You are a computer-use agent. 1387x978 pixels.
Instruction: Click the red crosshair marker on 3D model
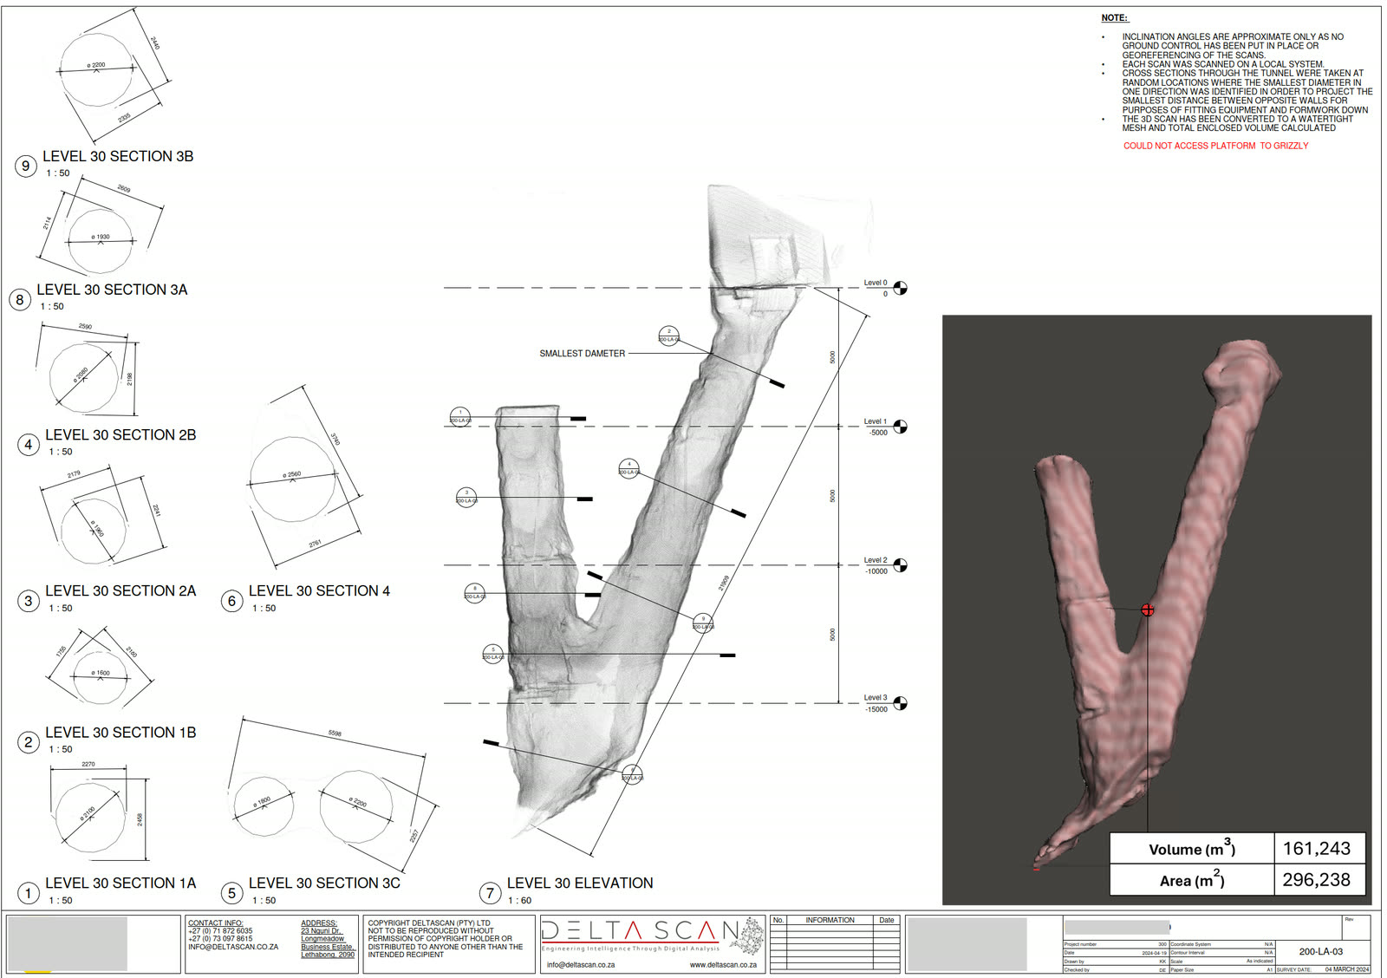[x=1148, y=610]
